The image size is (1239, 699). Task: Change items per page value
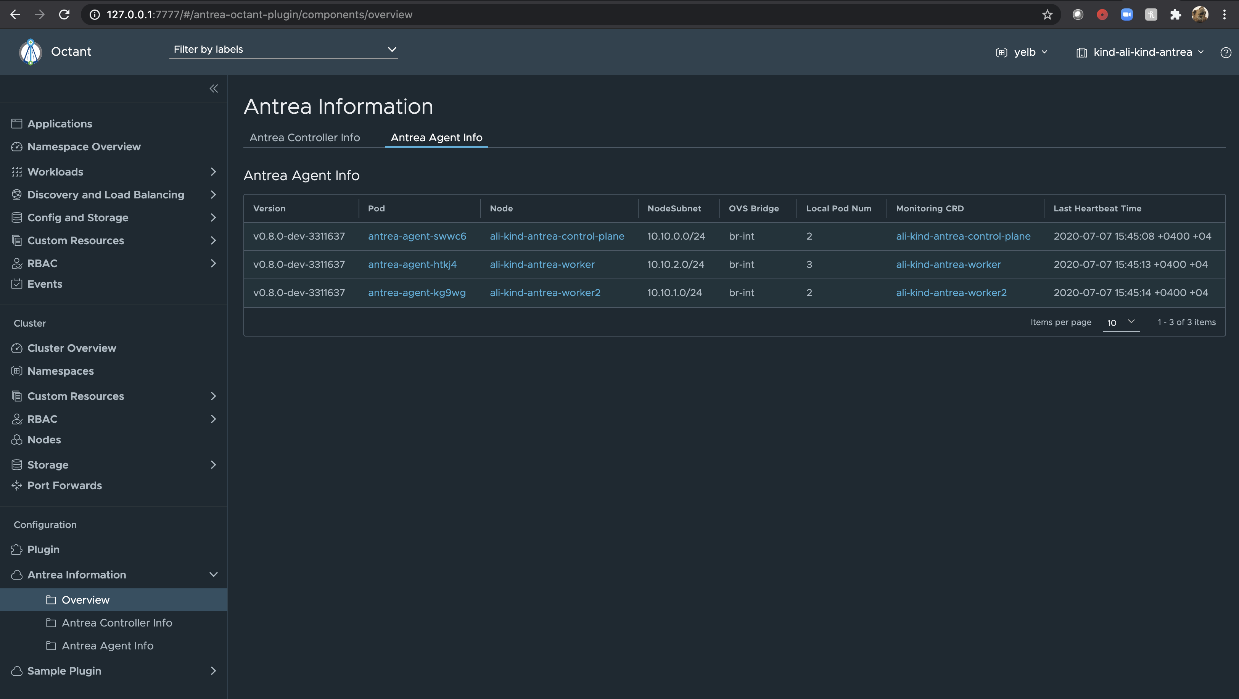(1121, 322)
